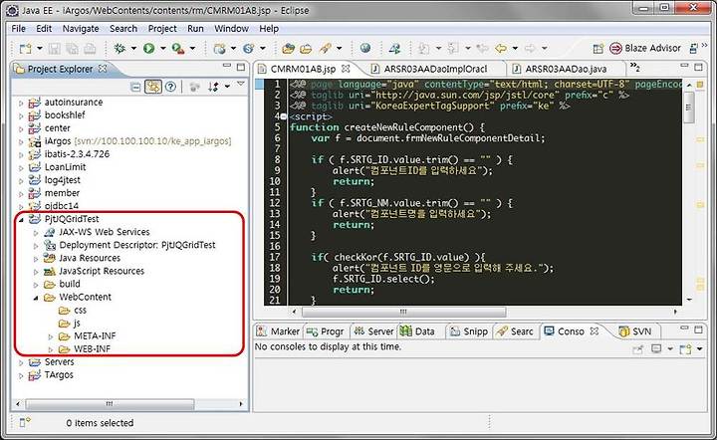This screenshot has width=717, height=440.
Task: Open the Run configurations dropdown arrow
Action: 162,48
